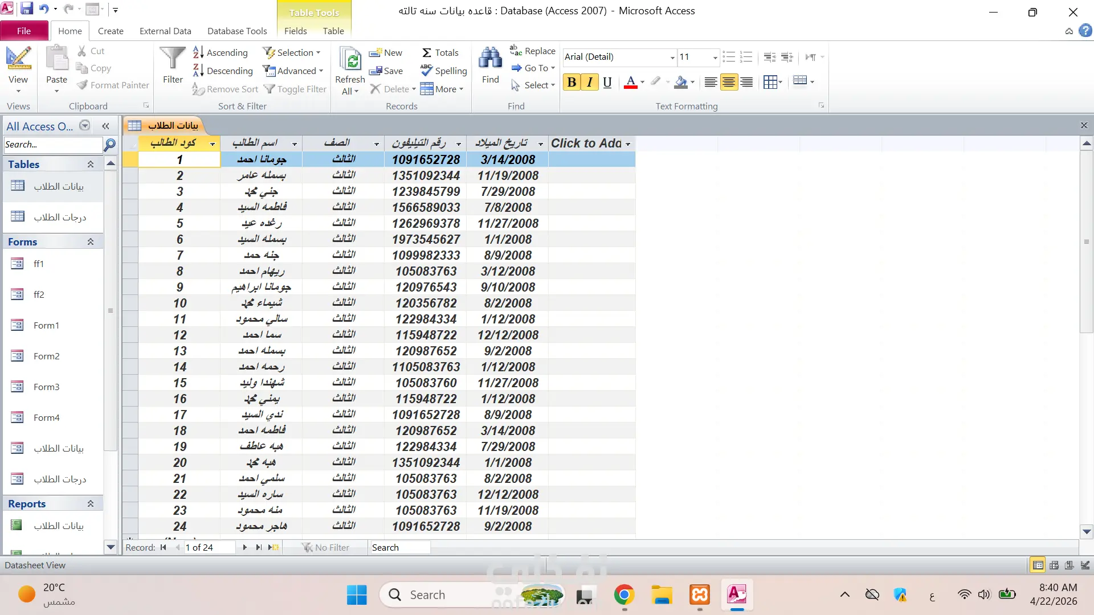Screen dimensions: 1094x615
Task: Expand the More records dropdown
Action: pyautogui.click(x=442, y=89)
